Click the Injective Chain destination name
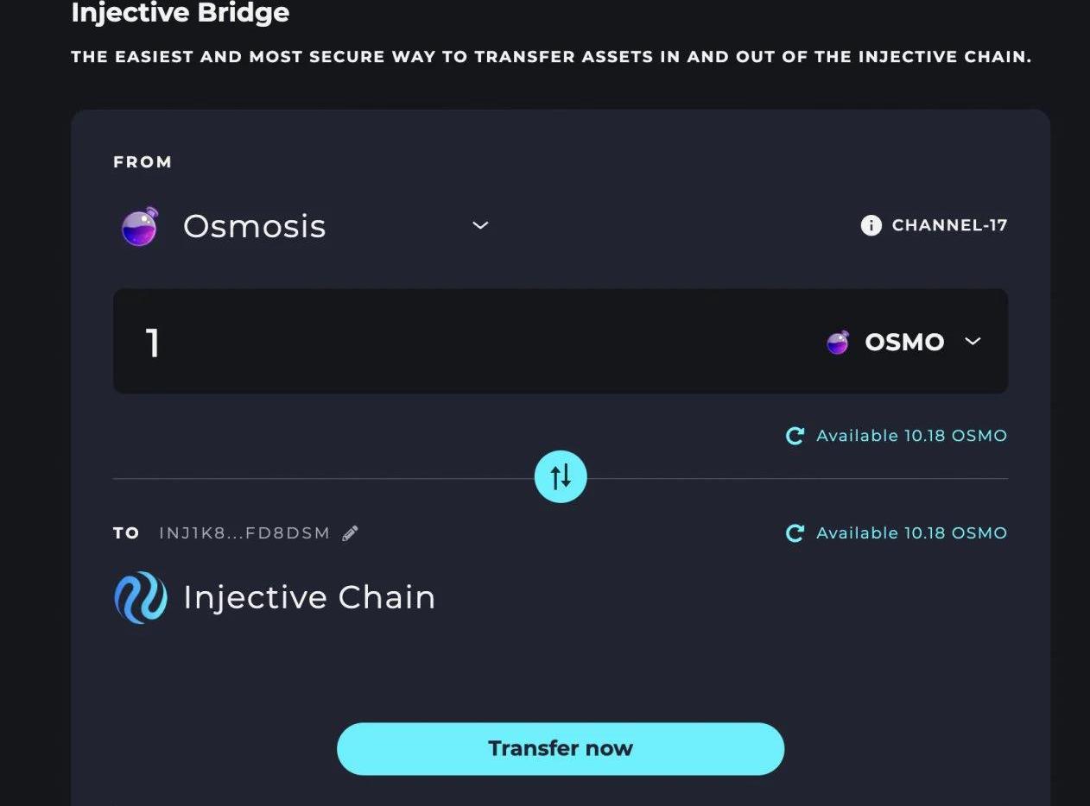1090x806 pixels. tap(309, 597)
